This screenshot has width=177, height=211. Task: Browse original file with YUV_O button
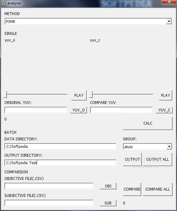(x=78, y=110)
